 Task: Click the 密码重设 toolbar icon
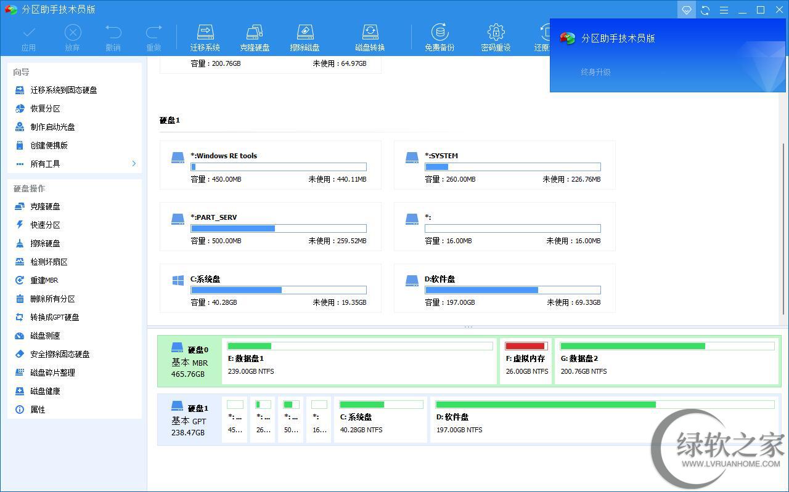[496, 38]
